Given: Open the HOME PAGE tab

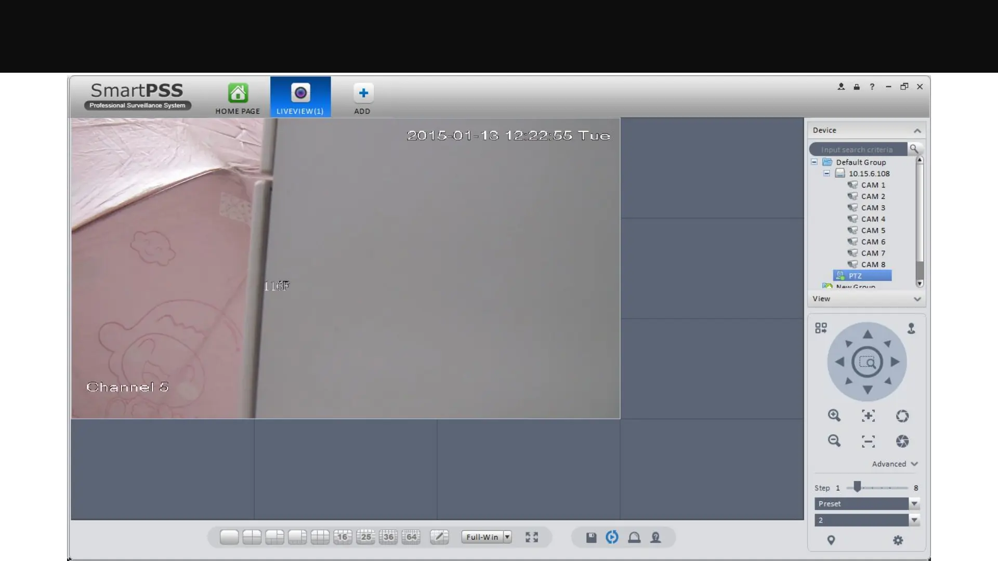Looking at the screenshot, I should (238, 98).
